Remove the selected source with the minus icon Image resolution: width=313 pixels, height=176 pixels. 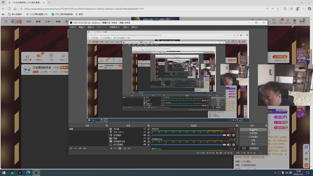point(115,148)
